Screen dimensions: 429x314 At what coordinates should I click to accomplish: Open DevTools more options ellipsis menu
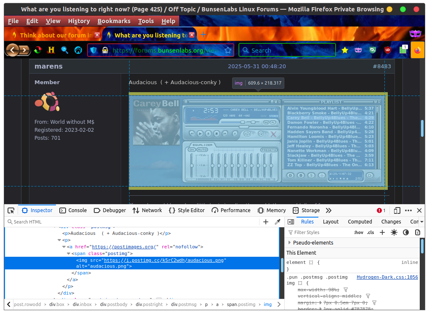(408, 210)
